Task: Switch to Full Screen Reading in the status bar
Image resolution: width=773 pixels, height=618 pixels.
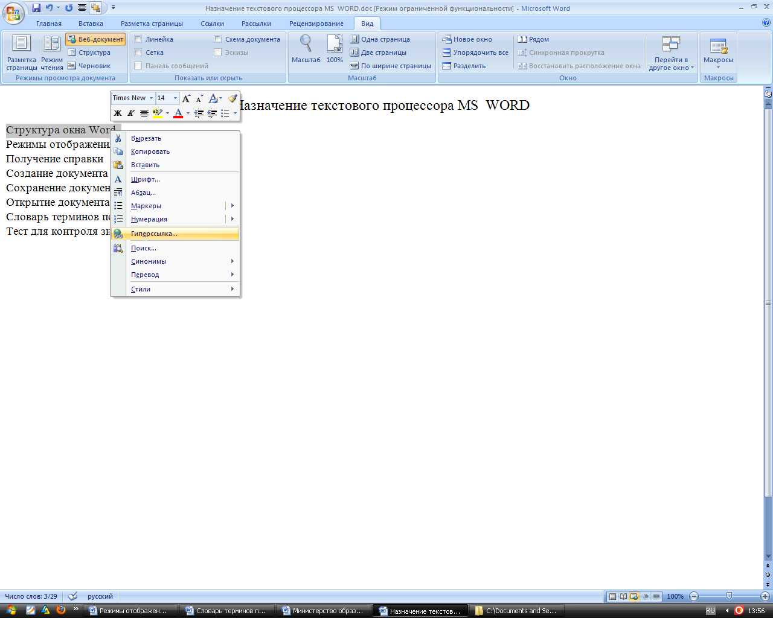Action: point(623,596)
